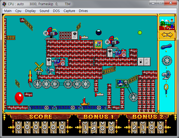This screenshot has width=179, height=138.
Task: Select the windmill in the puzzle
Action: point(39,69)
